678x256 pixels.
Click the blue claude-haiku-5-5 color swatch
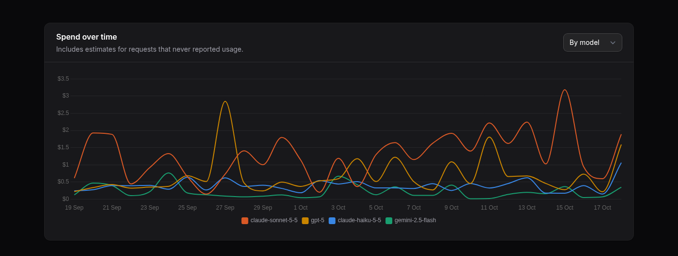[x=332, y=221]
